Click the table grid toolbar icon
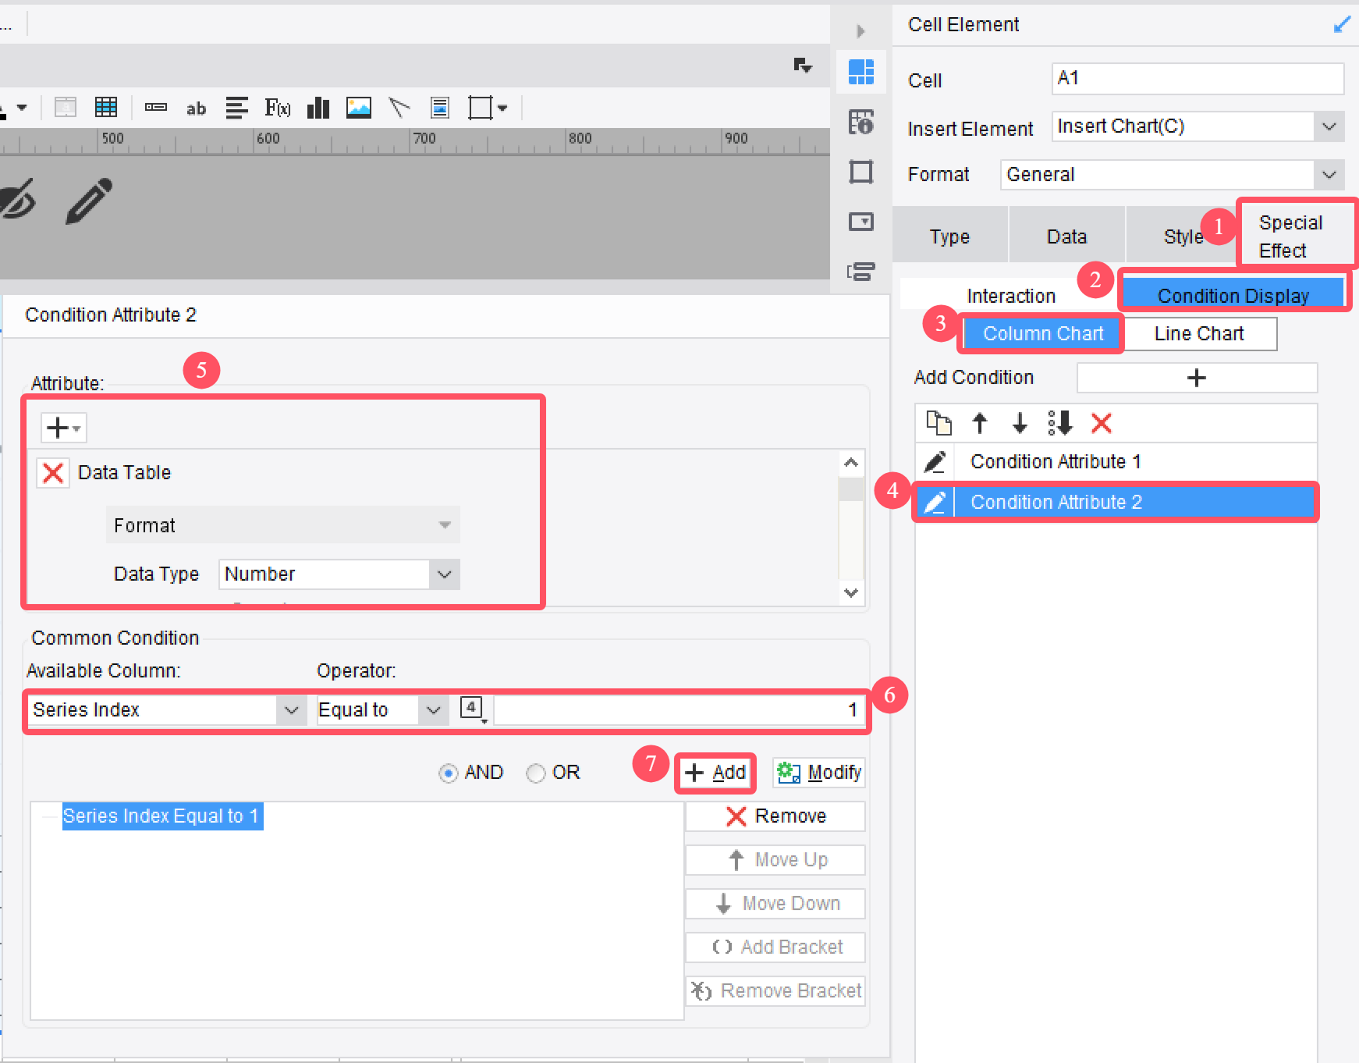 point(106,108)
